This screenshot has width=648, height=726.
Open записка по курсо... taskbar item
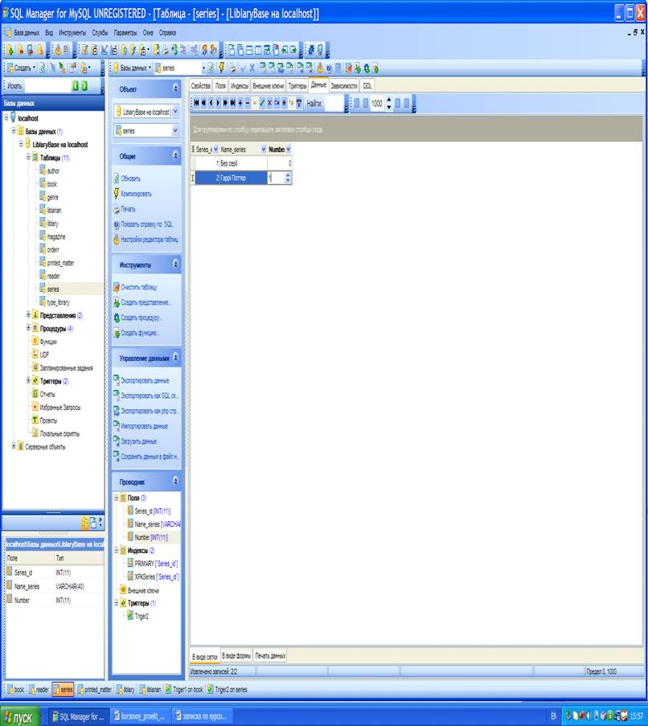(202, 716)
